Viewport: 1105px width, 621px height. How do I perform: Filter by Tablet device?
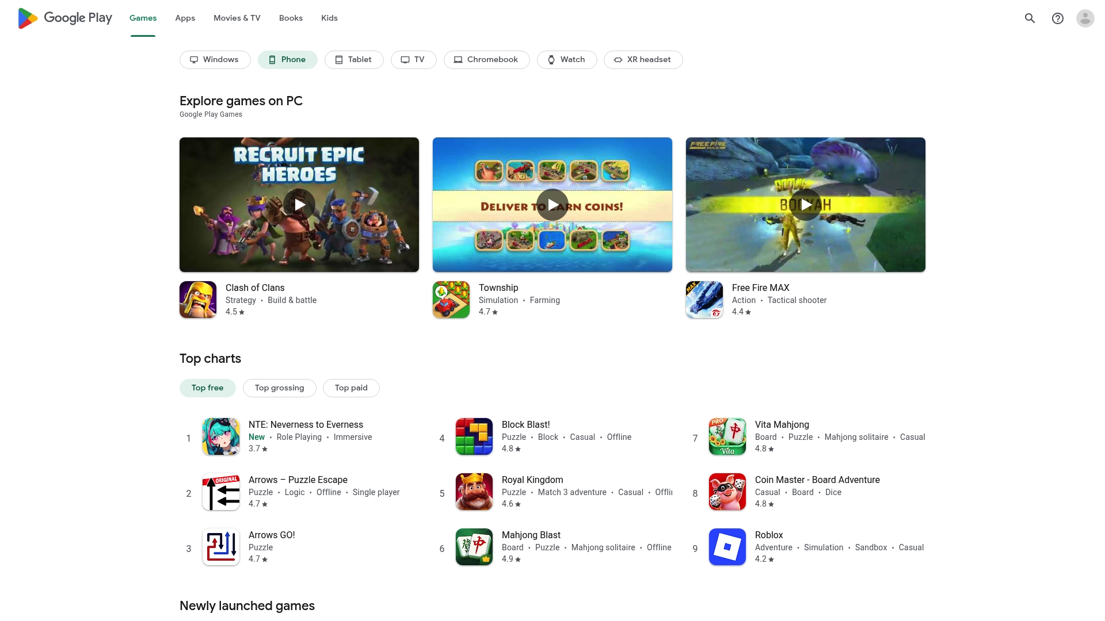354,60
